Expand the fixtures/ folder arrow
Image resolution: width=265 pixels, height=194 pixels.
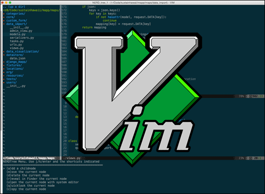coord(4,65)
